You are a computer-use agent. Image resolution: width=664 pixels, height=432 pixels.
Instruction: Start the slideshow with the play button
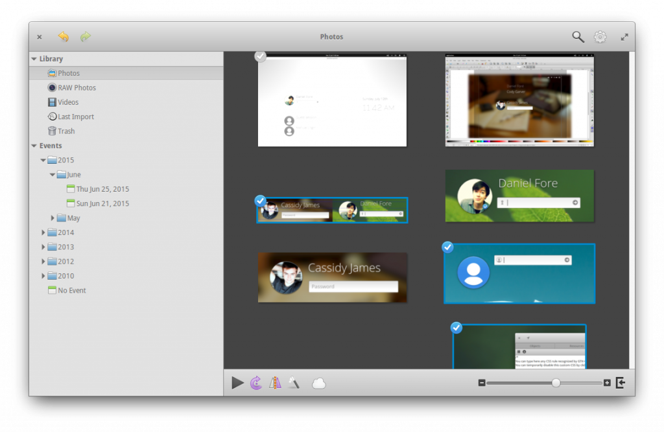coord(237,383)
